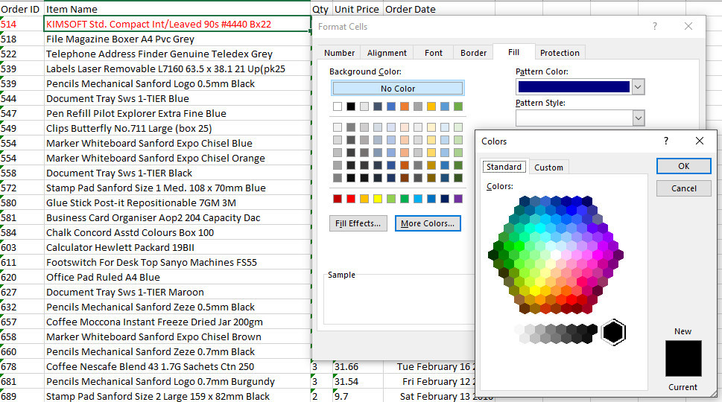Select cell Chalk Concord Asstd Colours Box 100
The image size is (722, 402).
pyautogui.click(x=177, y=233)
